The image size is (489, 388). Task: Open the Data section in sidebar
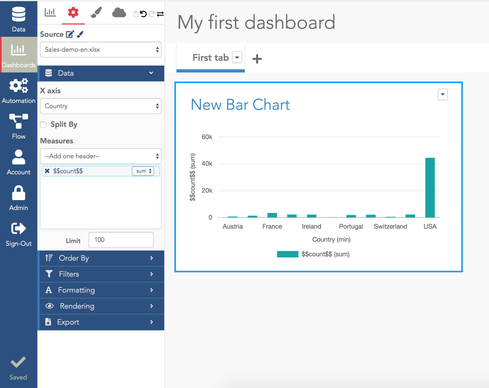click(18, 19)
